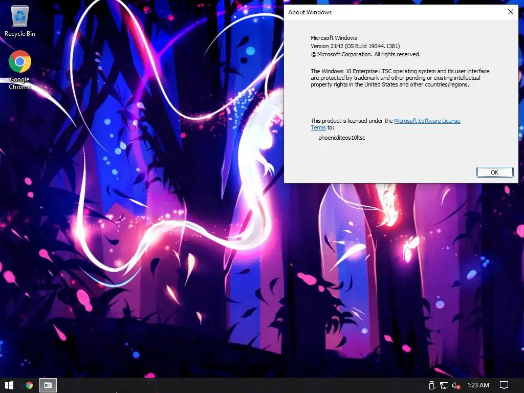
Task: Click the muted volume tray icon
Action: click(456, 385)
